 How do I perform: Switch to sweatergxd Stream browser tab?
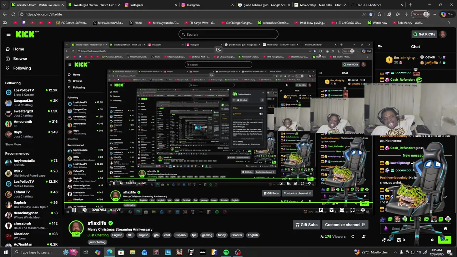[x=94, y=5]
